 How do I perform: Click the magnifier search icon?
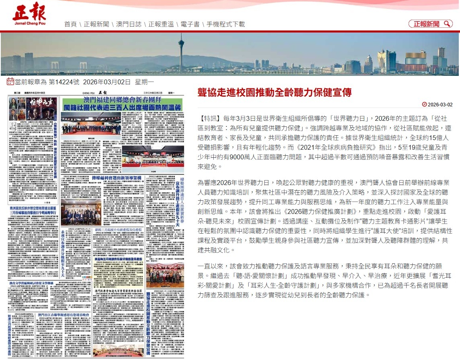coord(447,24)
